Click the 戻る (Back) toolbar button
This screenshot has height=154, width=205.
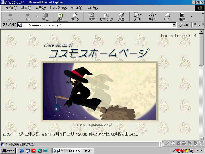point(10,17)
